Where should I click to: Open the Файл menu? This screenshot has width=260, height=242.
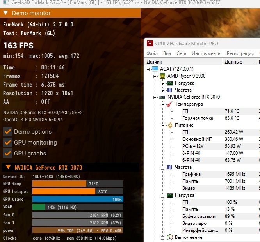152,53
